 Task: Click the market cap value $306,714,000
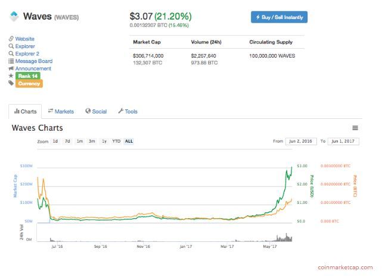coord(148,56)
